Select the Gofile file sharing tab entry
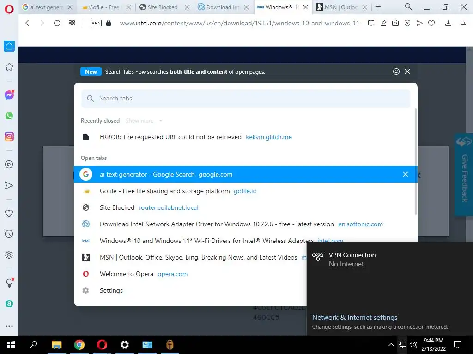This screenshot has height=354, width=473. 246,191
